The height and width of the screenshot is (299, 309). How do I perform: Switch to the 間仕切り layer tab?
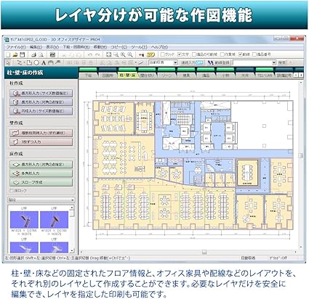tap(147, 75)
